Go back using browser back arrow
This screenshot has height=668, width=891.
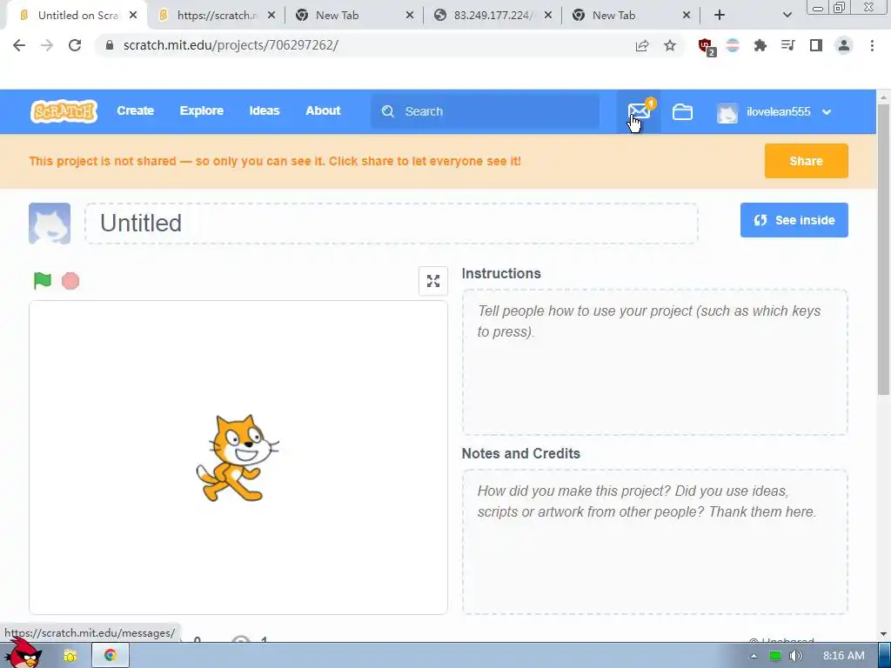[x=19, y=45]
